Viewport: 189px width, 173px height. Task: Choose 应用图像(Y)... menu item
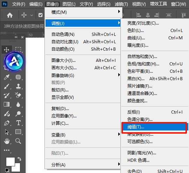pos(83,116)
